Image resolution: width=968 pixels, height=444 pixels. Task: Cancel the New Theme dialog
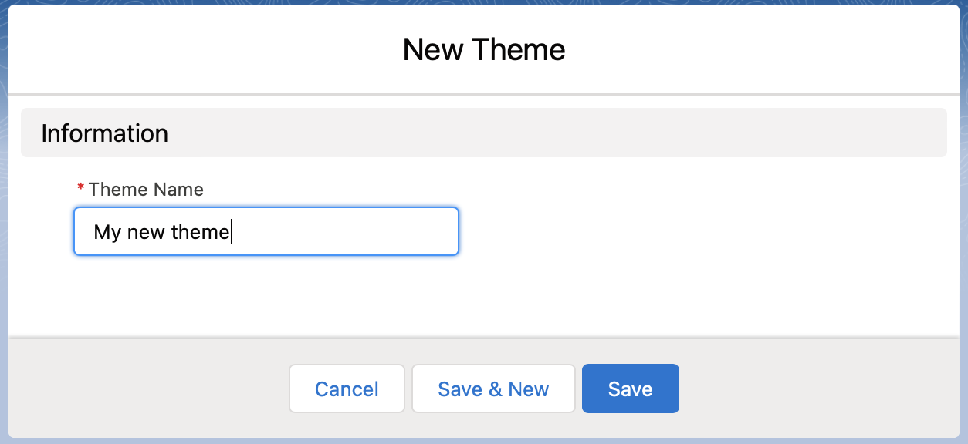[x=347, y=388]
